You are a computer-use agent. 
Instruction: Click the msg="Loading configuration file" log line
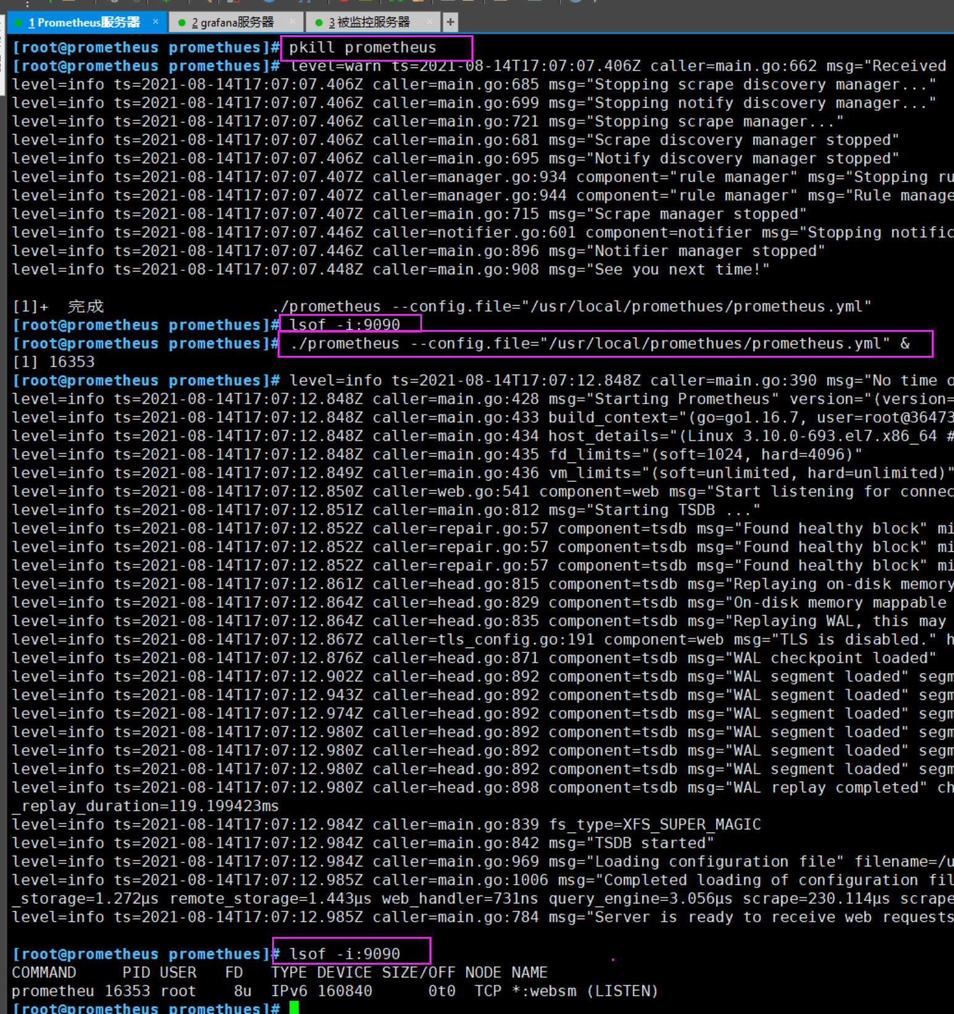483,862
